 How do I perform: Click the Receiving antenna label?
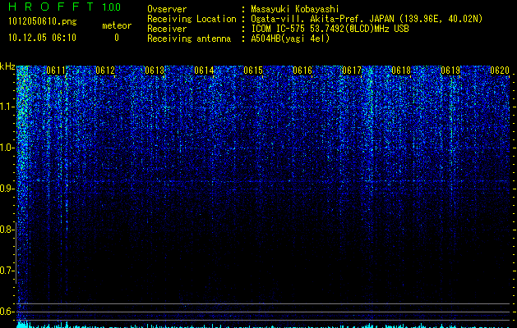click(x=189, y=39)
